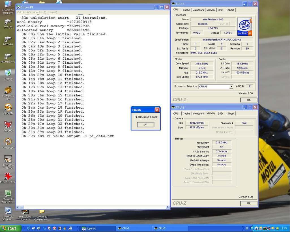Click the Name field Intel Pentium 4 540
The width and height of the screenshot is (290, 232).
[213, 20]
